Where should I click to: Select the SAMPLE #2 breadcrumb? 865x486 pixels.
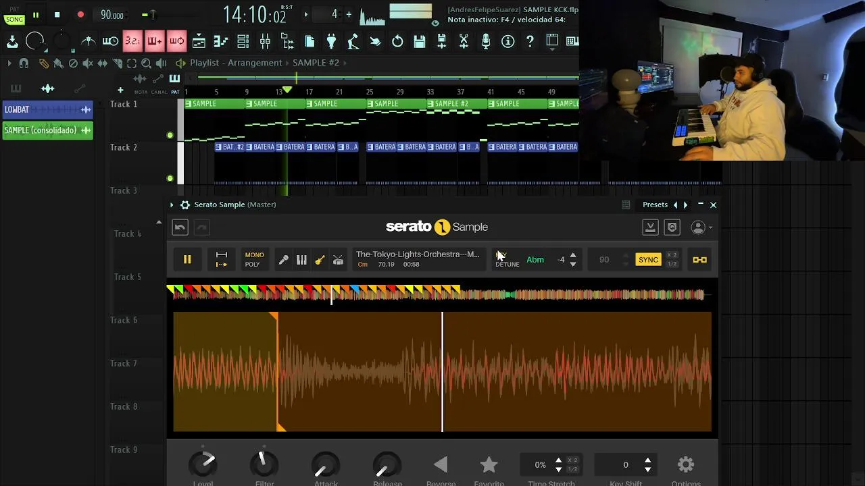tap(316, 63)
